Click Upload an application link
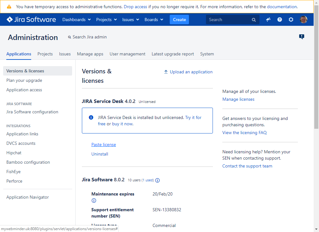Viewport: 319px width, 232px height. pyautogui.click(x=191, y=72)
